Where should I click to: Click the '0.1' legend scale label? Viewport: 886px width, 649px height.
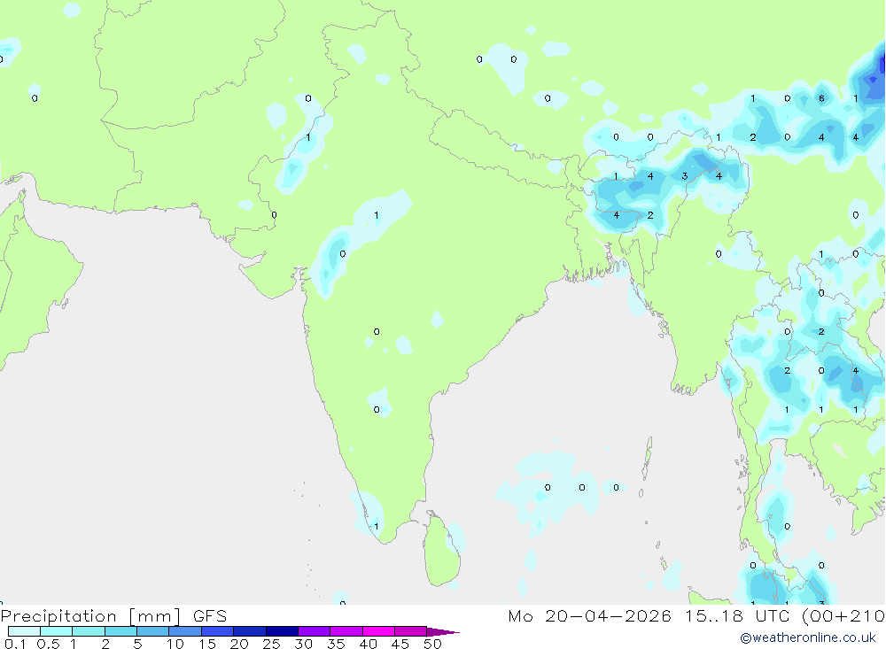(x=15, y=644)
